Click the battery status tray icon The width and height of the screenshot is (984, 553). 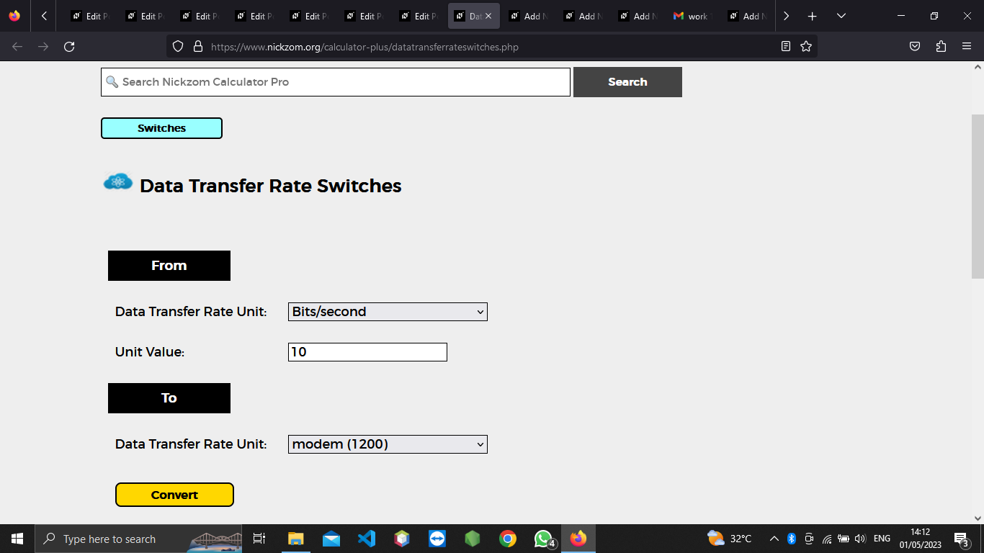pos(843,539)
